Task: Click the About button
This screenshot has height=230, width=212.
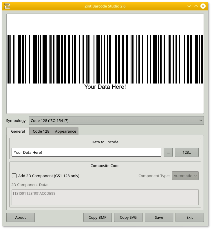Action: pyautogui.click(x=21, y=217)
